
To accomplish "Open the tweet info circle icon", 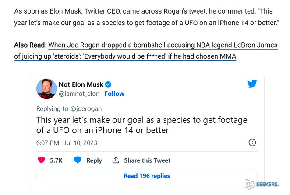I will 252,143.
